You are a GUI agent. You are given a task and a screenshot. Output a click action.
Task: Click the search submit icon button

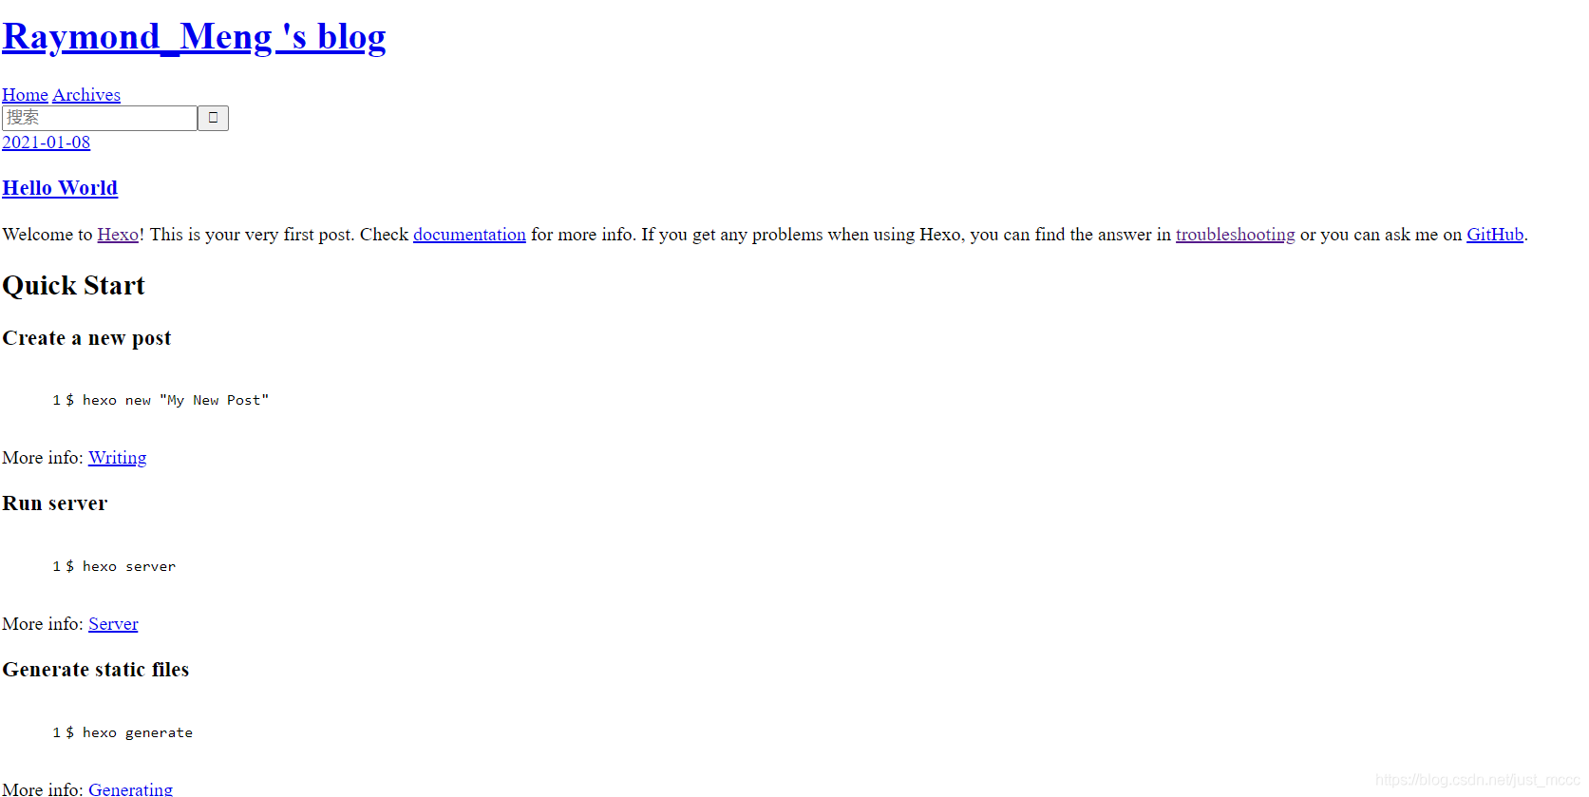point(213,118)
